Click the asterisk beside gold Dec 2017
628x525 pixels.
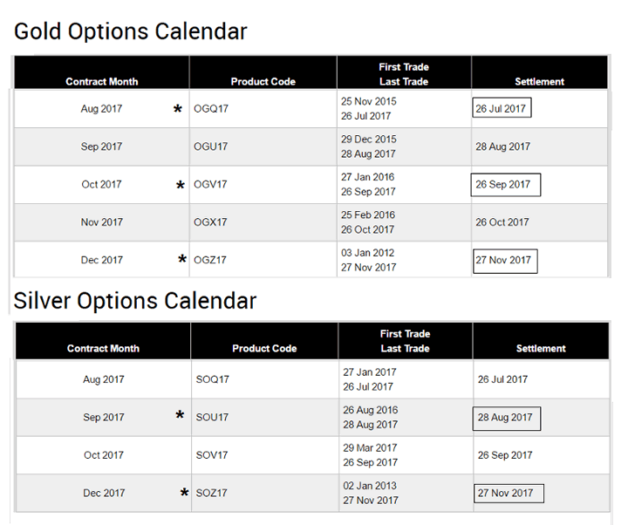tap(182, 261)
